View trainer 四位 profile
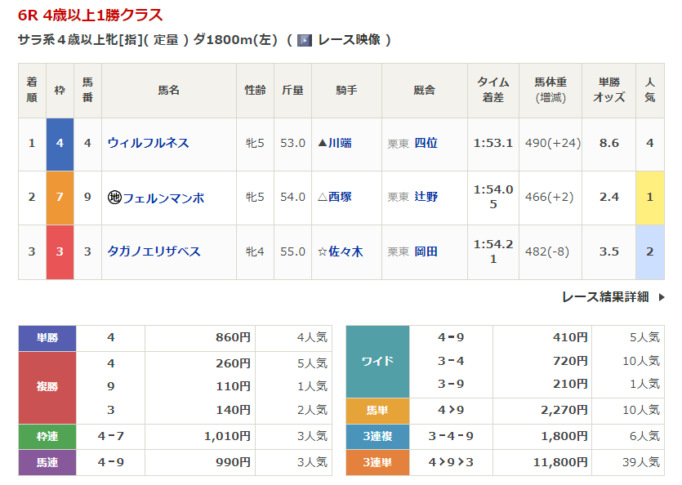 [426, 143]
